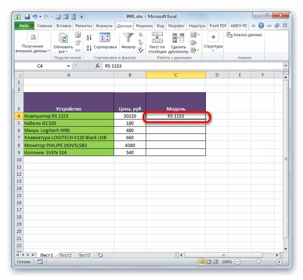Switch to the Рецензирование tab
Viewport: 303px width, 280px height.
(144, 26)
